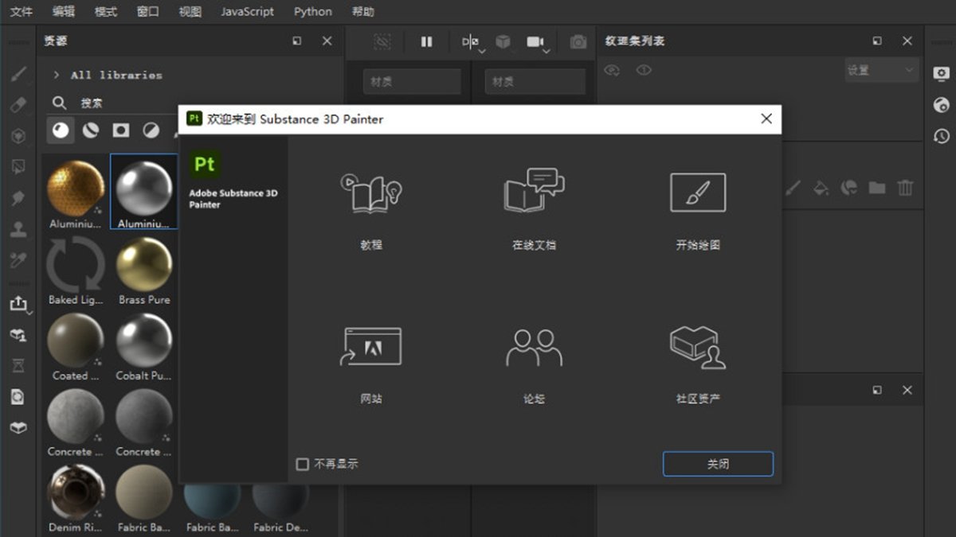
Task: Click 开始绘图 start painting
Action: point(698,192)
